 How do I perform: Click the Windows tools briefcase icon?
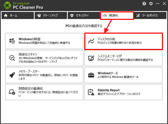[91, 75]
